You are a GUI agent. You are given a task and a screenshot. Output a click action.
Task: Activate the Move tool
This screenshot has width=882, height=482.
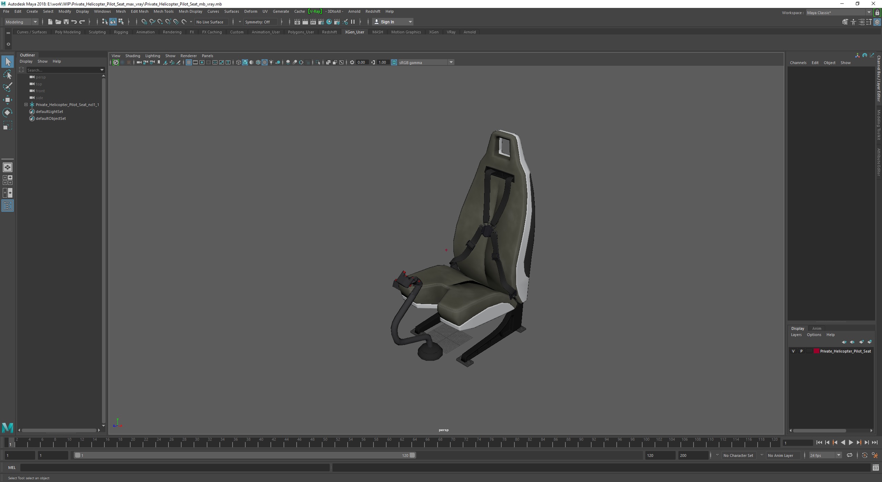tap(8, 100)
